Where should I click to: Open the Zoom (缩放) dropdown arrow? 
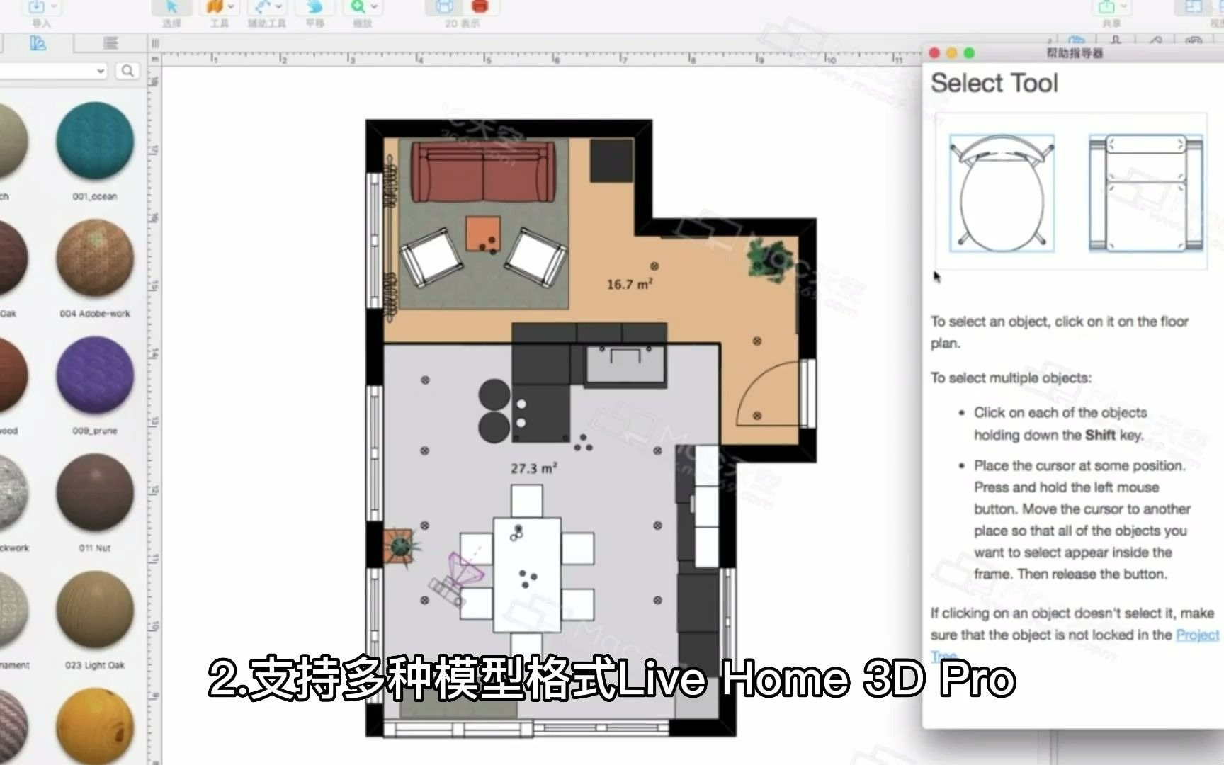[x=374, y=6]
